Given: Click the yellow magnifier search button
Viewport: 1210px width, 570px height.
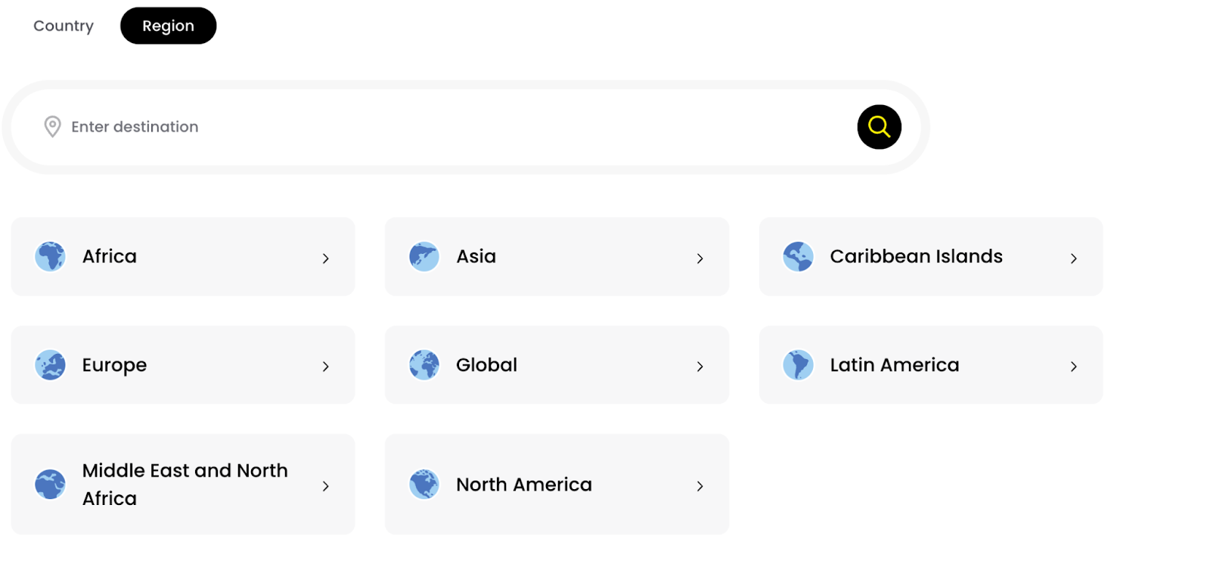Looking at the screenshot, I should pyautogui.click(x=879, y=127).
